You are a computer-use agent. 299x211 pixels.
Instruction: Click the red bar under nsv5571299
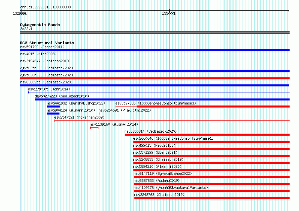(211, 156)
